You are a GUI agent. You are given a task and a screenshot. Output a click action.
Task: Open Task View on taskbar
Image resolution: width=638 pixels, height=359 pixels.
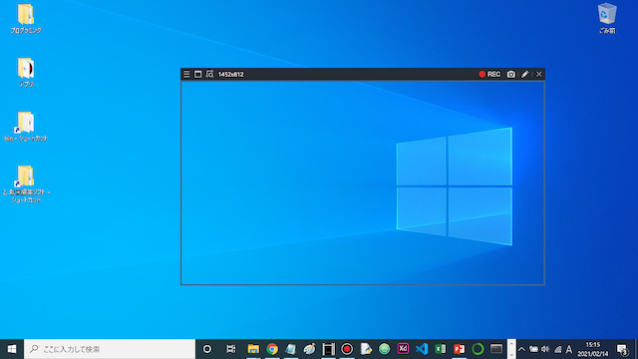tap(230, 349)
